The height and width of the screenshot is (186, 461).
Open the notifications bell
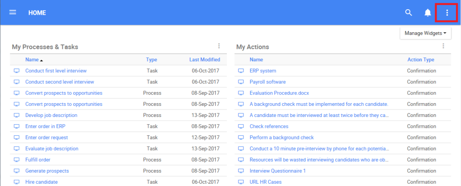coord(428,12)
